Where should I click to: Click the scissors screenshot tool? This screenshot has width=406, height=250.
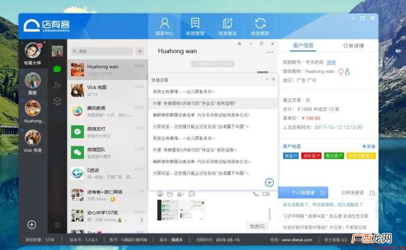click(x=180, y=194)
